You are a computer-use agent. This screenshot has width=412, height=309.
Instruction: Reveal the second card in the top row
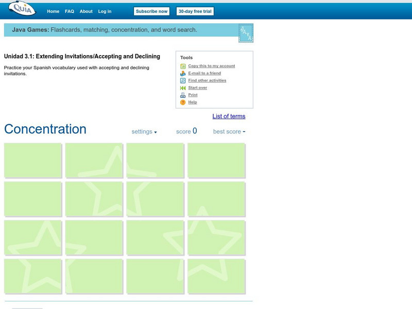[94, 160]
